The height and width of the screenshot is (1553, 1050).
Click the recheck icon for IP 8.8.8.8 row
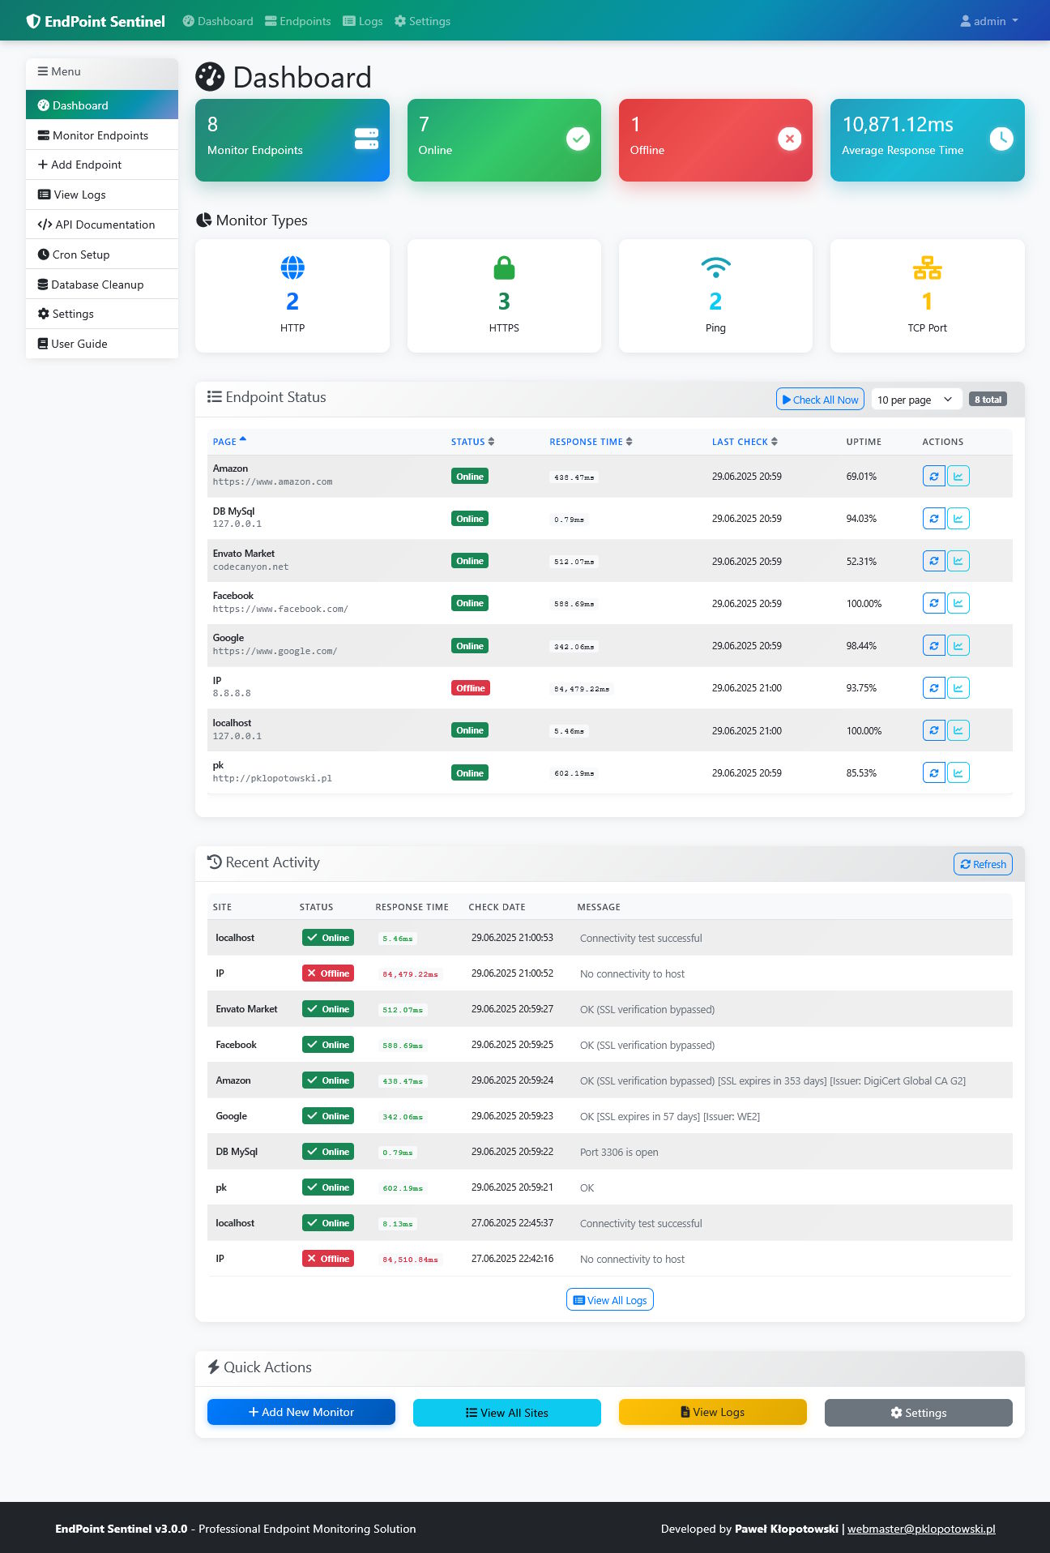point(933,688)
